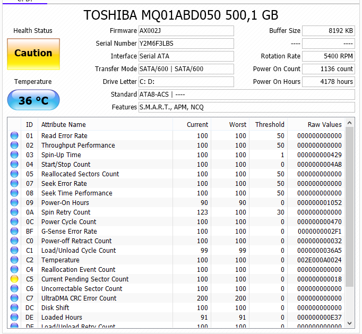The width and height of the screenshot is (362, 334).
Task: Click the status icon for G-Sense Error Rate
Action: pos(14,231)
